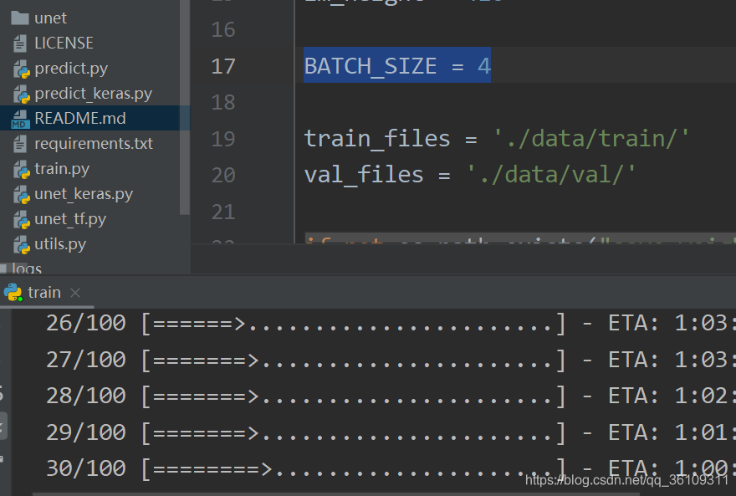Click line number 16 in gutter

point(223,30)
